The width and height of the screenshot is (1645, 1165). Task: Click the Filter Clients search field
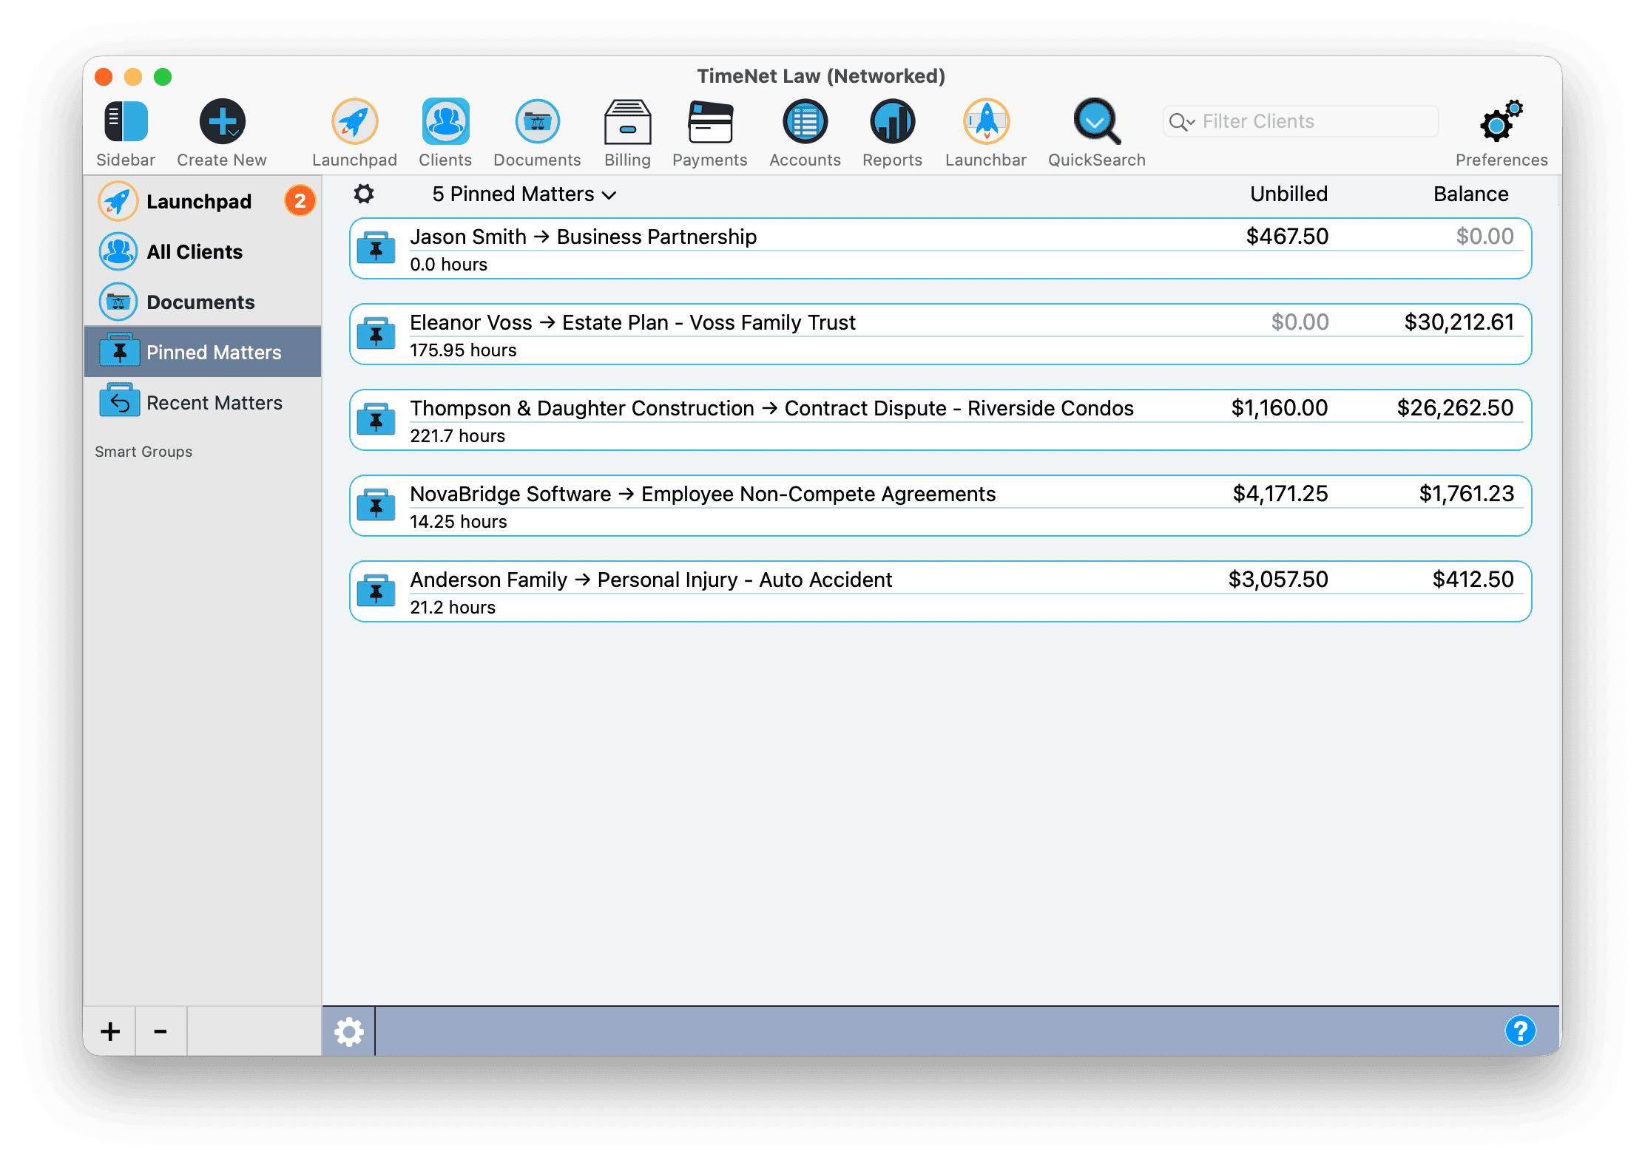1302,121
